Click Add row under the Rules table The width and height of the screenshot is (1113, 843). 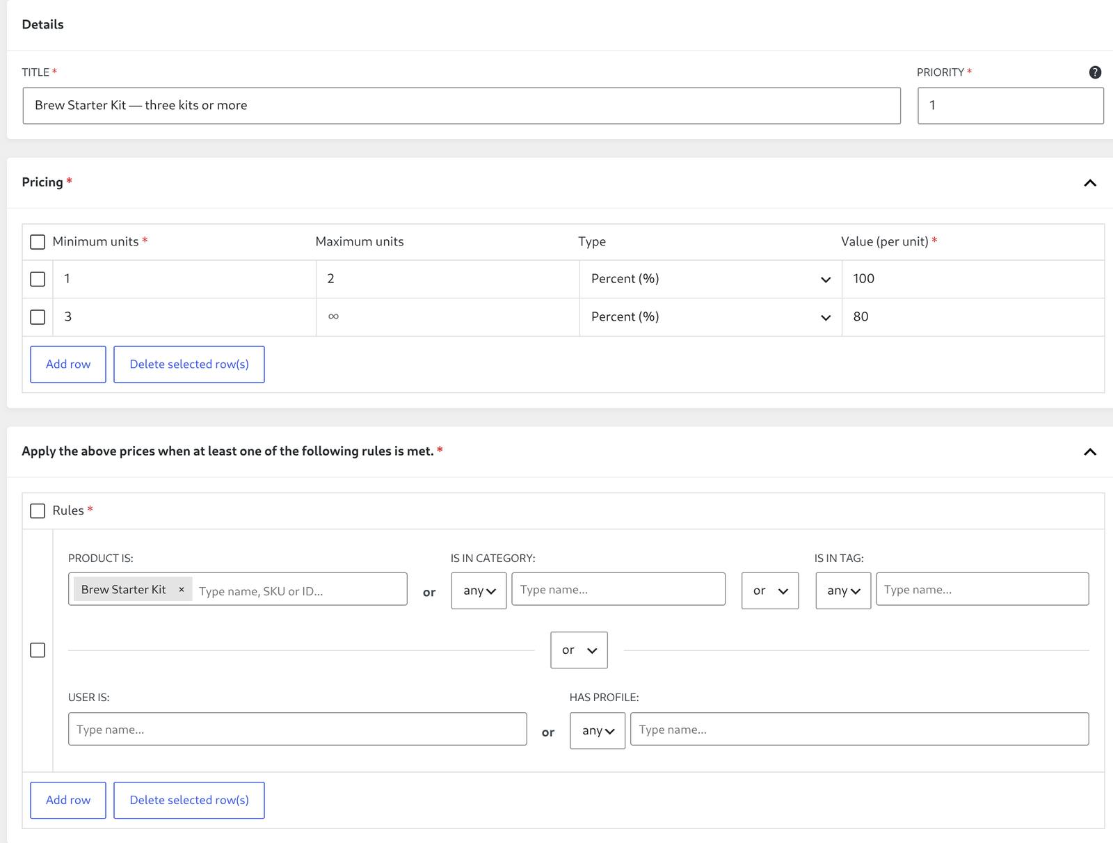pyautogui.click(x=68, y=801)
